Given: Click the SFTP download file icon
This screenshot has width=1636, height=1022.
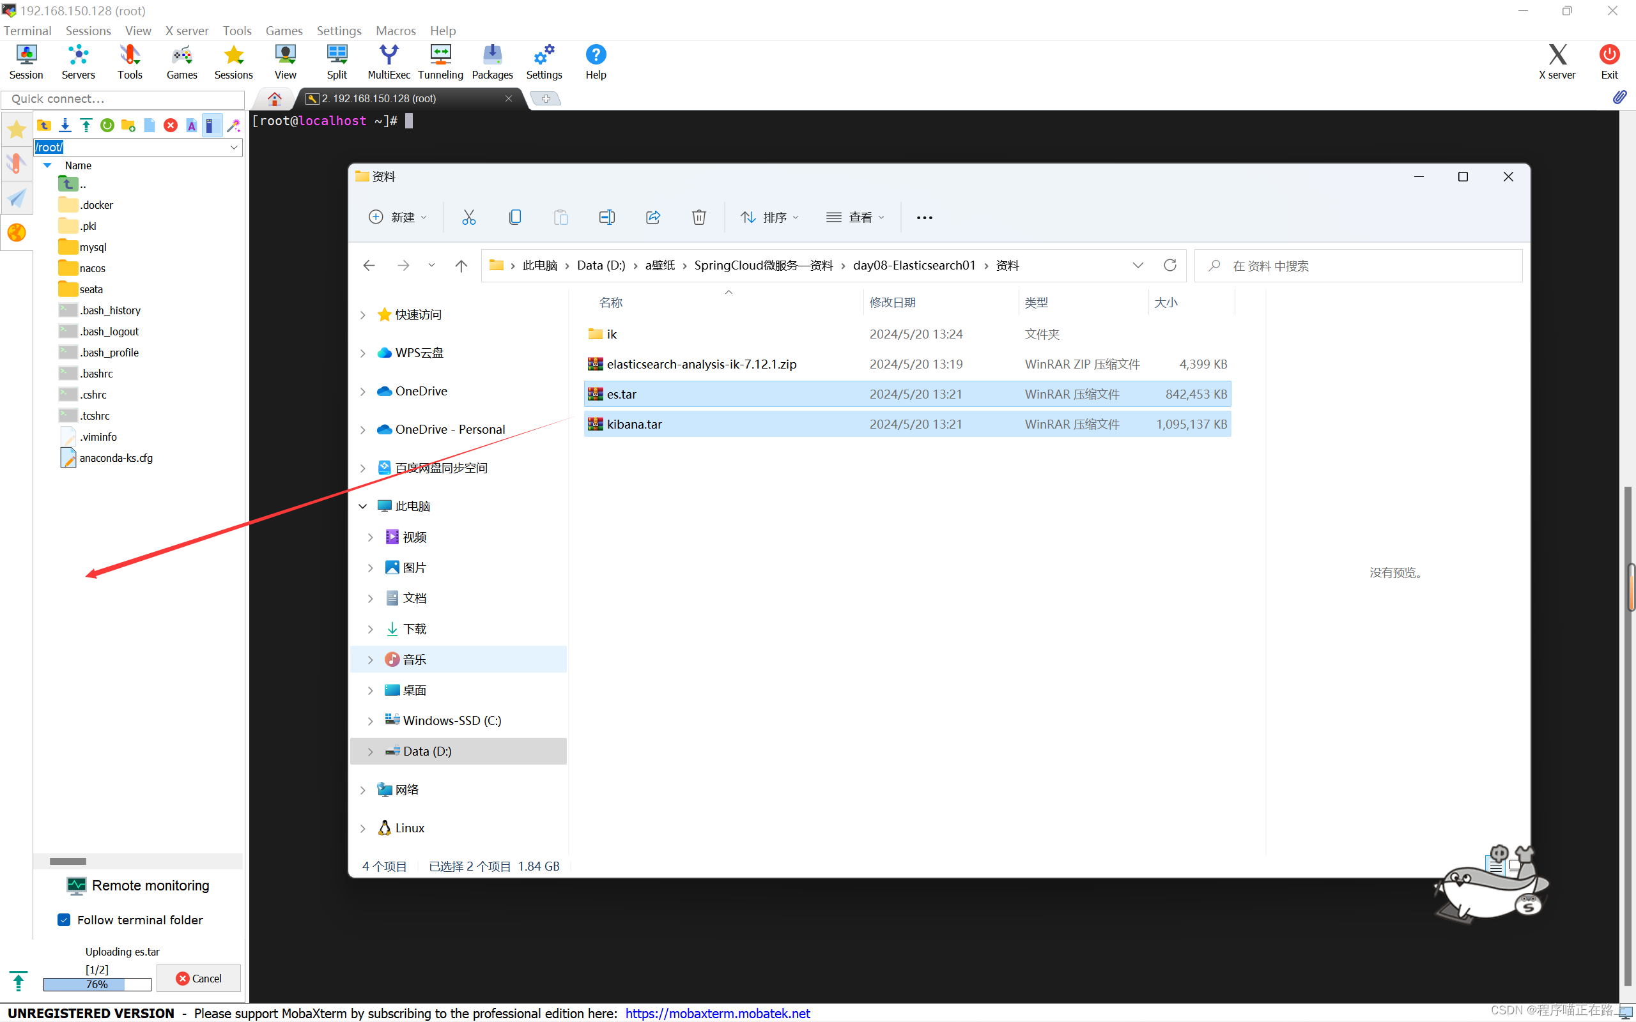Looking at the screenshot, I should 65,125.
